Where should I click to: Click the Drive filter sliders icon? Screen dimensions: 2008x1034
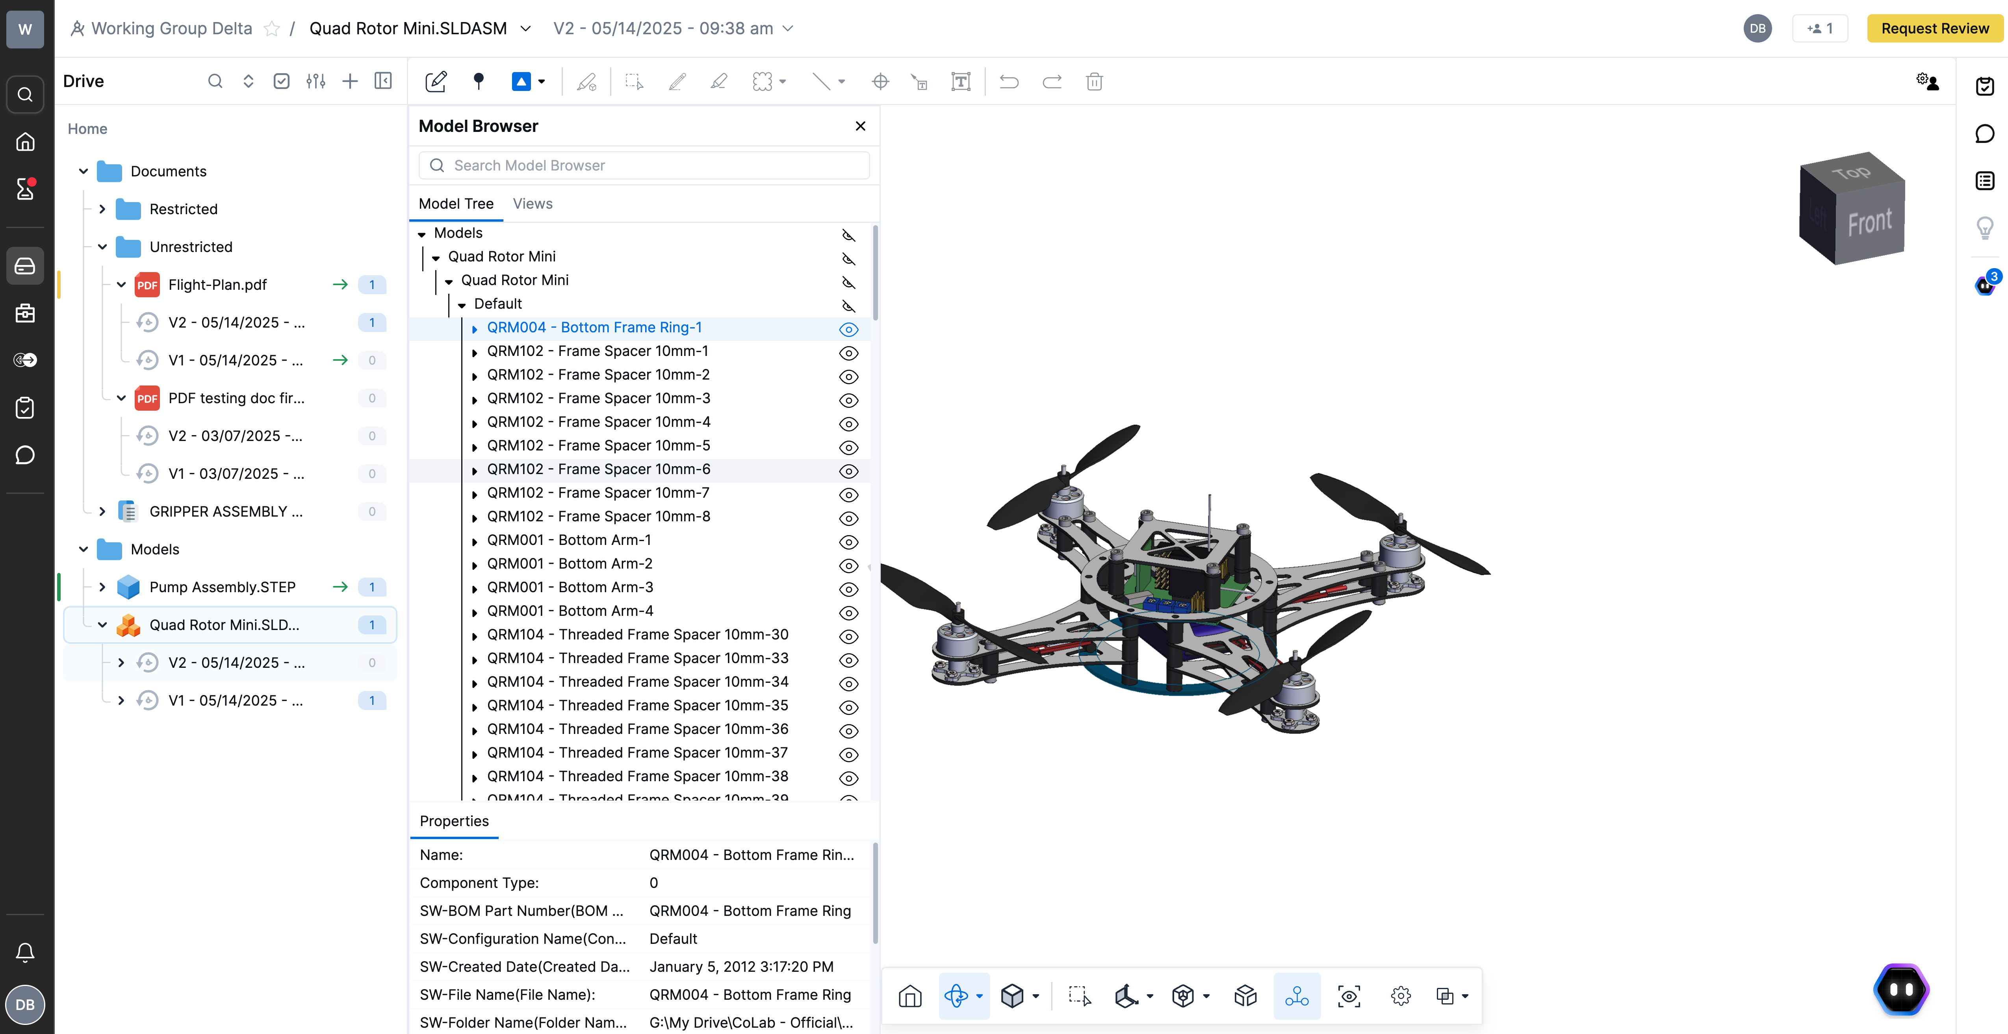tap(316, 81)
